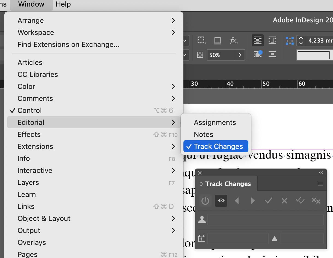The width and height of the screenshot is (333, 258).
Task: Reject all changes using the double X icon
Action: pyautogui.click(x=316, y=201)
